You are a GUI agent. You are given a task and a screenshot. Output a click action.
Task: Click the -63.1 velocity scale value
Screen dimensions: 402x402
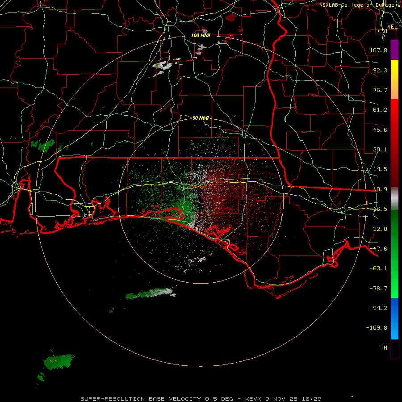point(378,268)
